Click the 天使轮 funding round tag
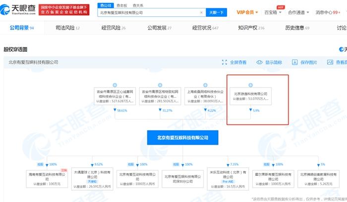Viewport: 347px width, 202px height. (x=92, y=181)
